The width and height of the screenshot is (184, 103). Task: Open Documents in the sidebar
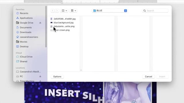pos(26,27)
